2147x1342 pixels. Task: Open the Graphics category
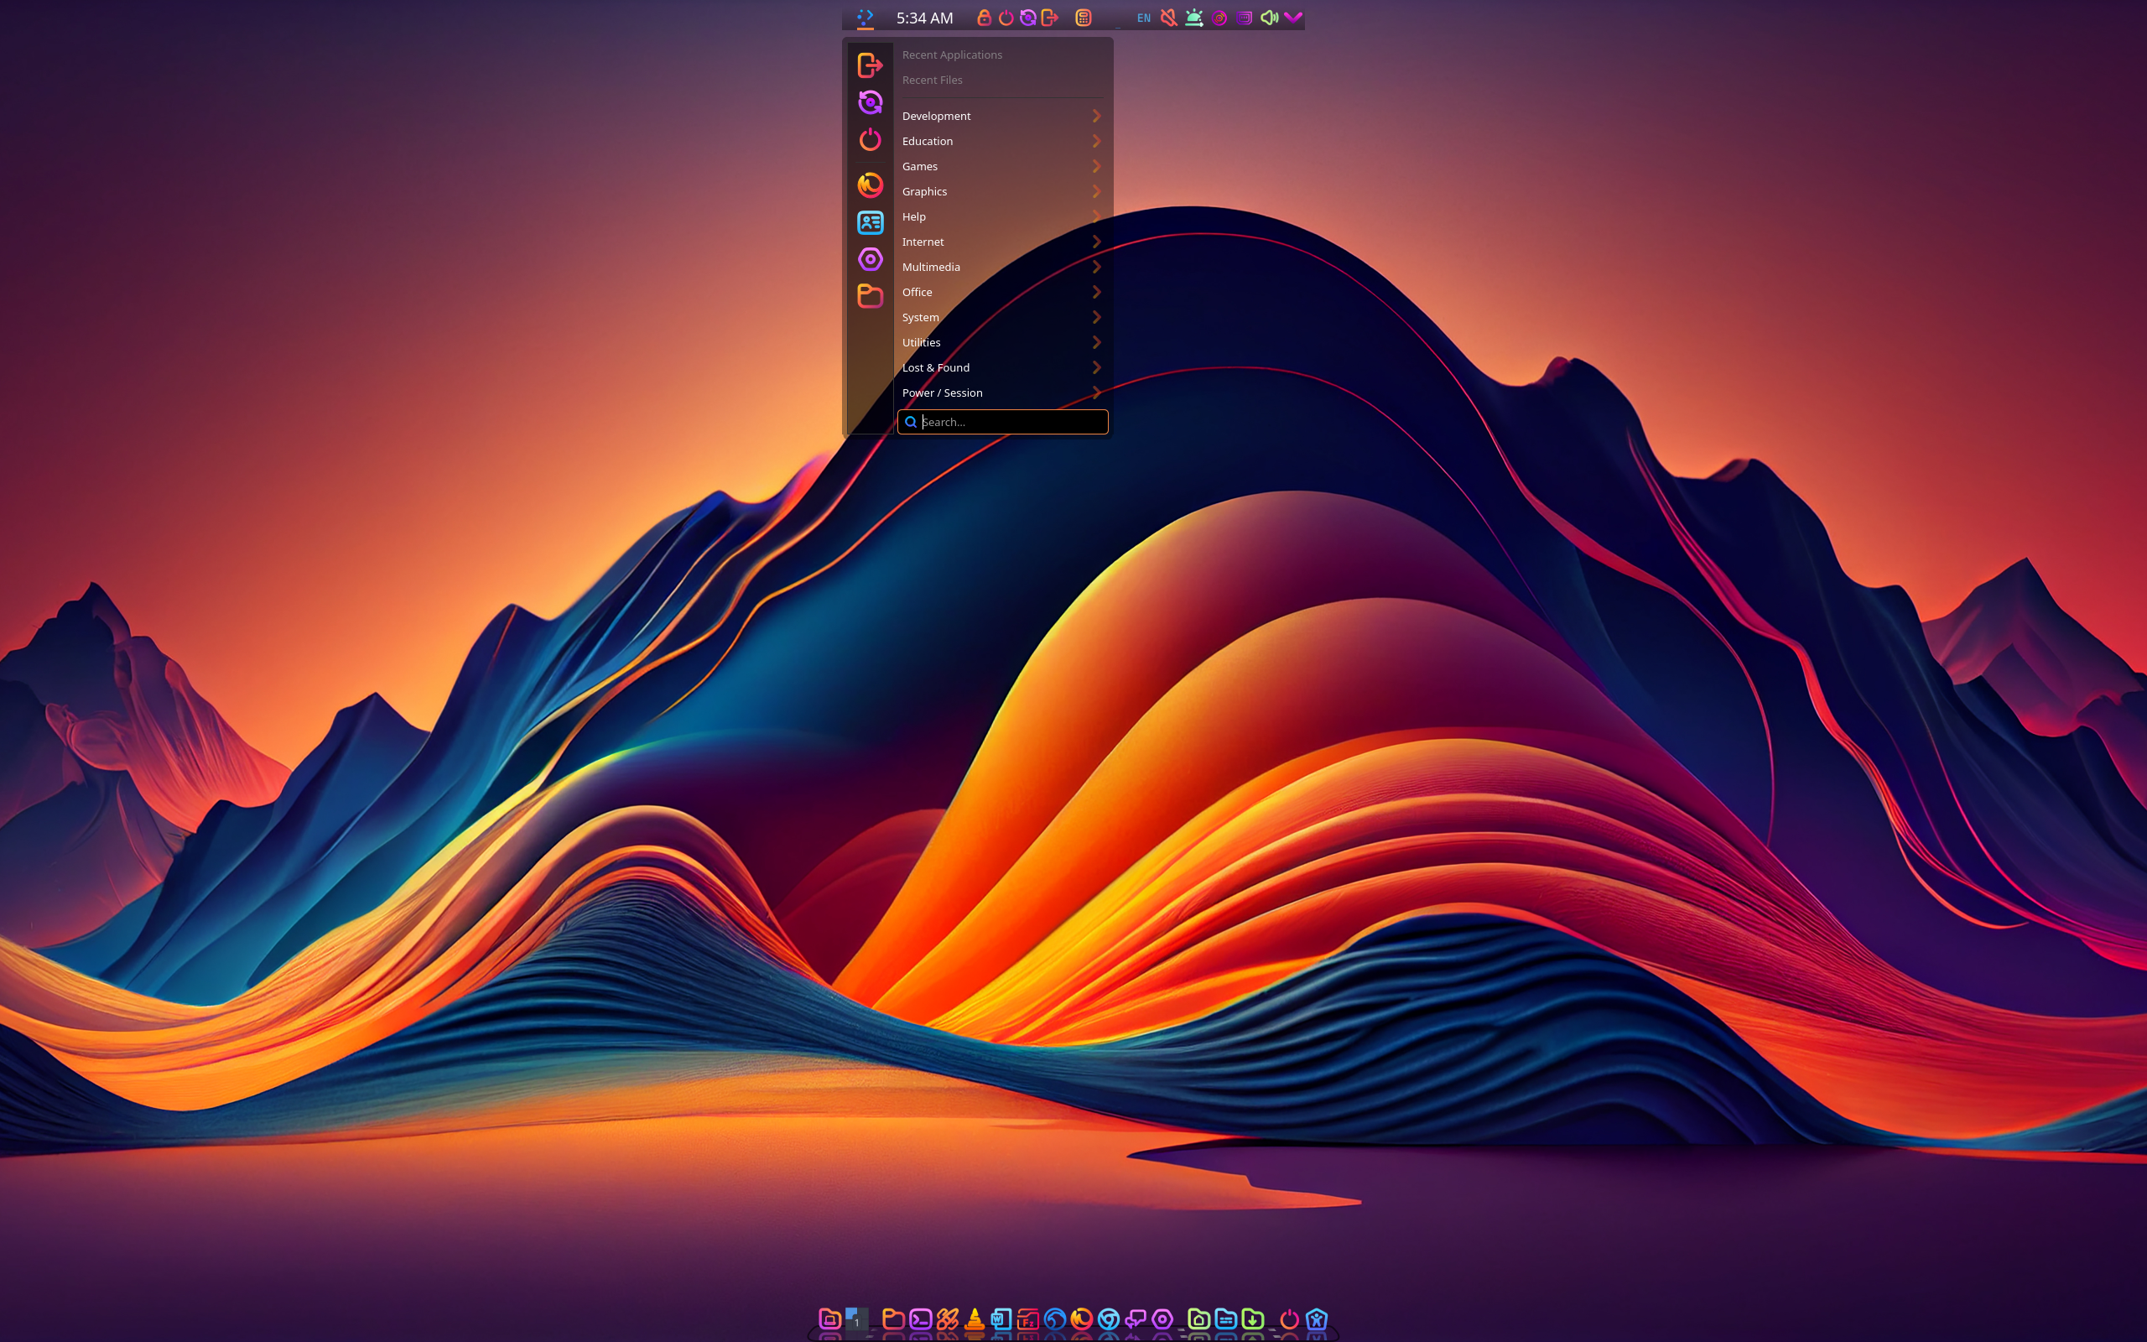click(x=1002, y=192)
